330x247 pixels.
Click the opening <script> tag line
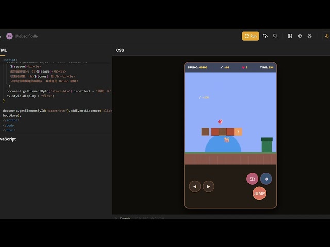tap(10, 60)
